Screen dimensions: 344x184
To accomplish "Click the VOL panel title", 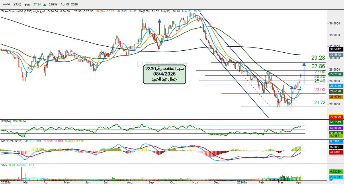I will point(4,165).
